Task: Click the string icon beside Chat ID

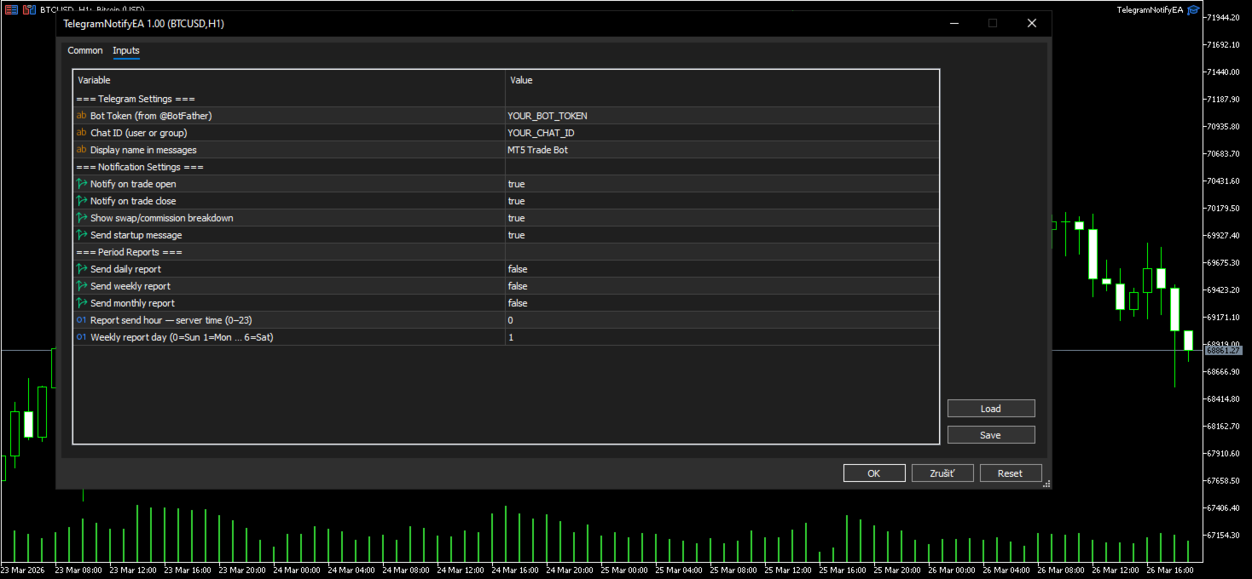Action: coord(82,133)
